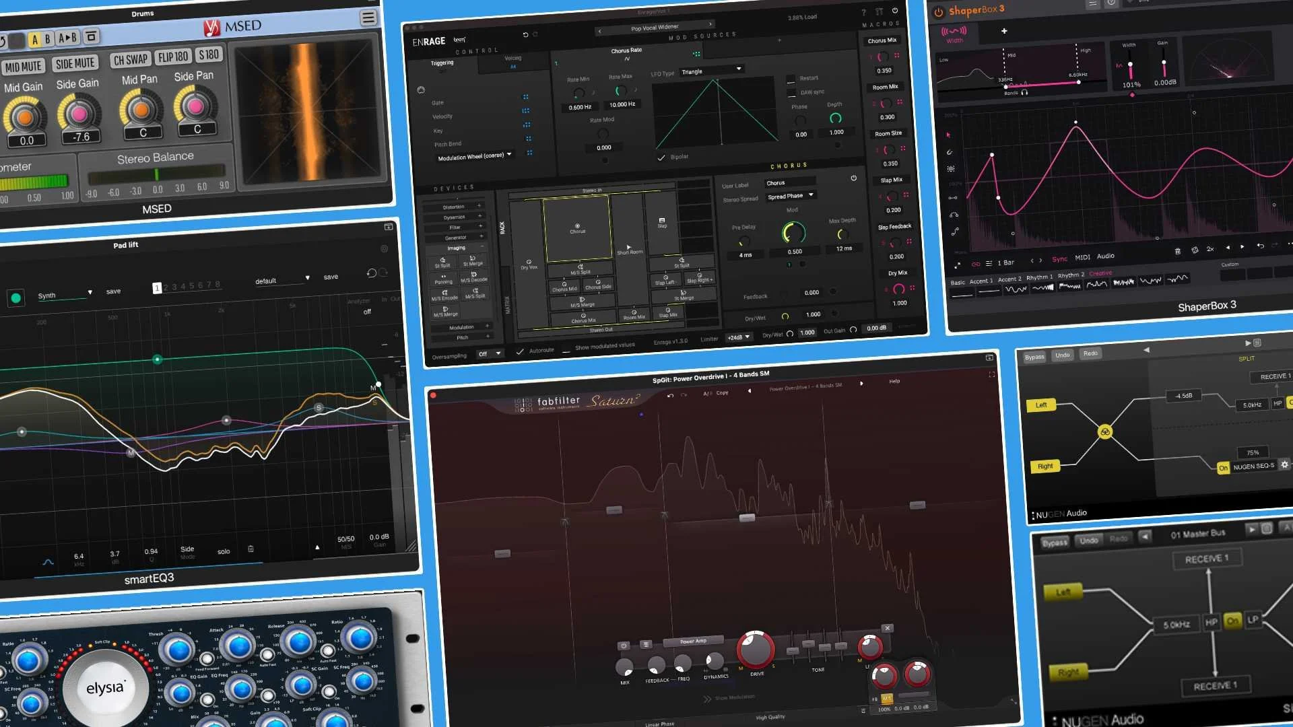Select the Creative preset category in ShaperBox 3
The height and width of the screenshot is (727, 1293).
pyautogui.click(x=1100, y=274)
